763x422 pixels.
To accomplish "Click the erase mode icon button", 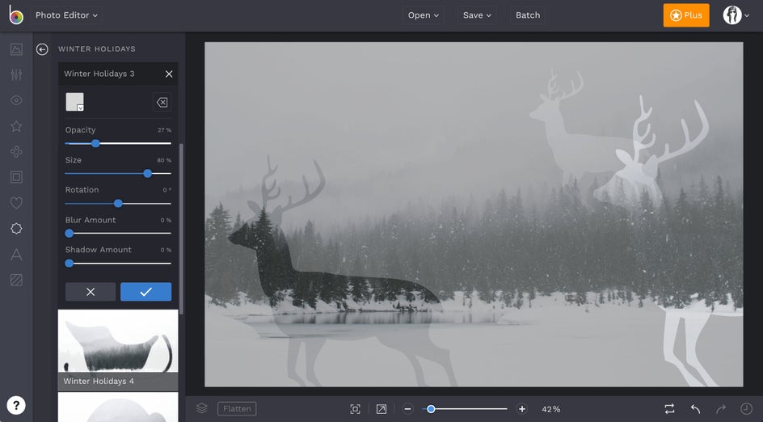I will click(162, 102).
